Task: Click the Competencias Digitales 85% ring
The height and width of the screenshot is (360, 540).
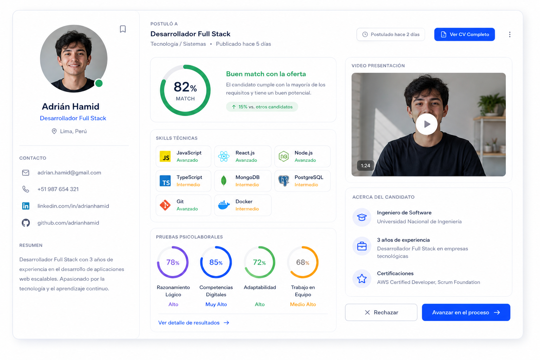Action: [216, 262]
